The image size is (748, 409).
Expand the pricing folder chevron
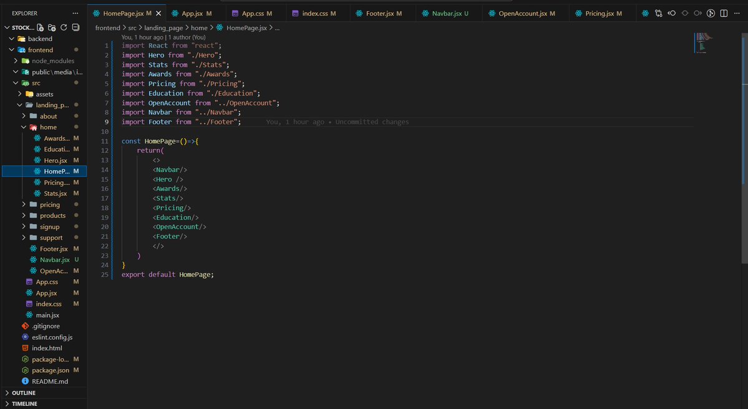24,204
